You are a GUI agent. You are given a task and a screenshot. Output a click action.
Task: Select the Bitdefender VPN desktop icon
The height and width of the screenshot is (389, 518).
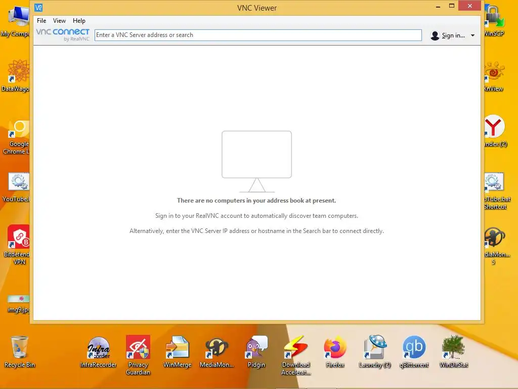tap(18, 245)
